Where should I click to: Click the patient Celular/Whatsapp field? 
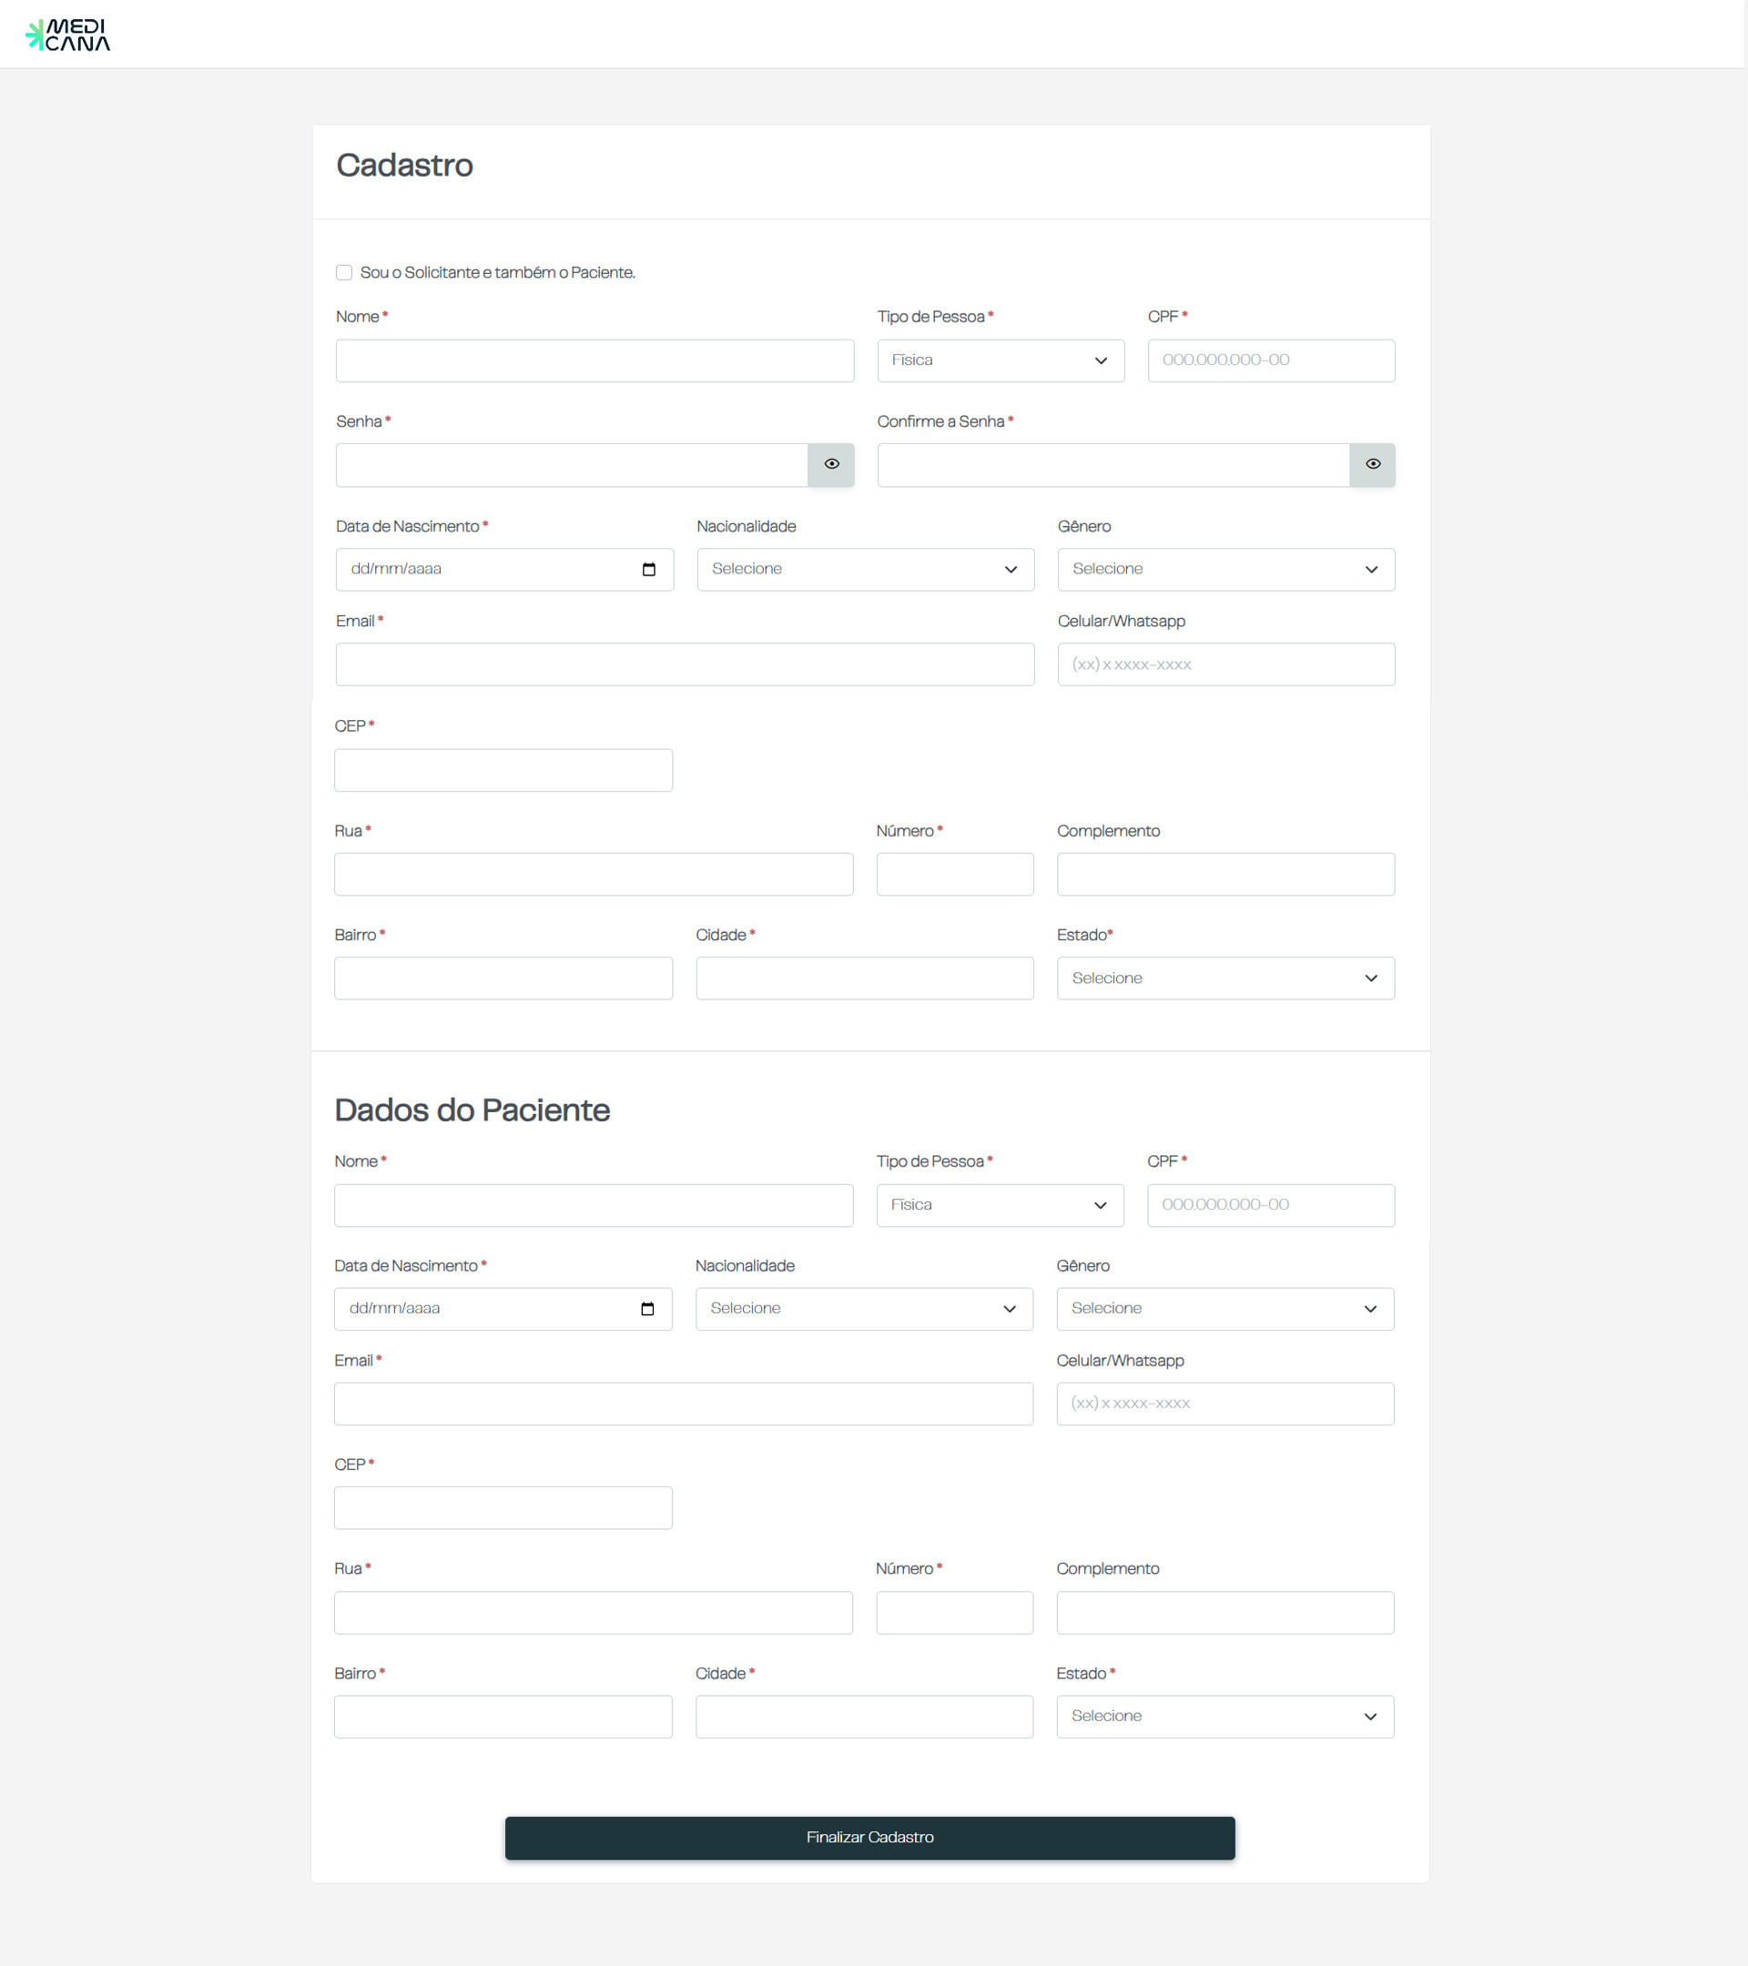click(1225, 1404)
